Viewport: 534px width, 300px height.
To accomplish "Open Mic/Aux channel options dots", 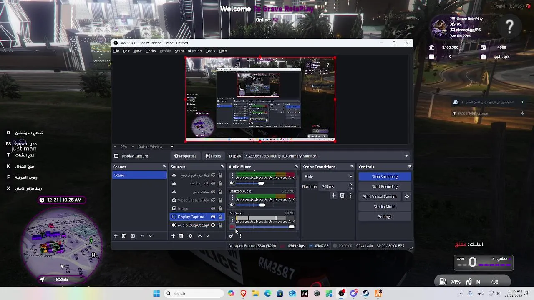I will tap(232, 220).
